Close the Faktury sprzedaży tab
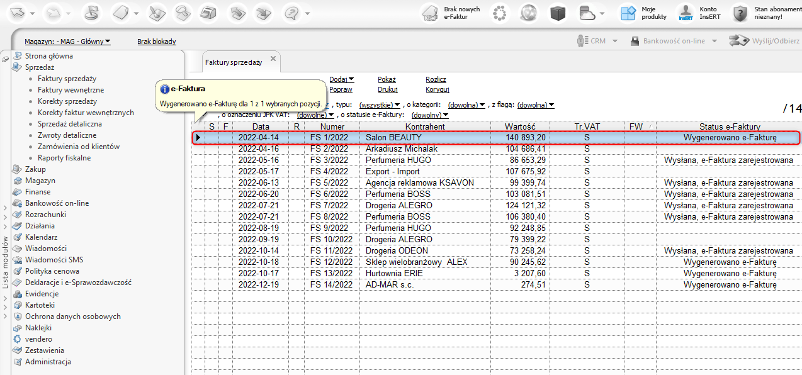Viewport: 802px width, 375px height. tap(273, 59)
